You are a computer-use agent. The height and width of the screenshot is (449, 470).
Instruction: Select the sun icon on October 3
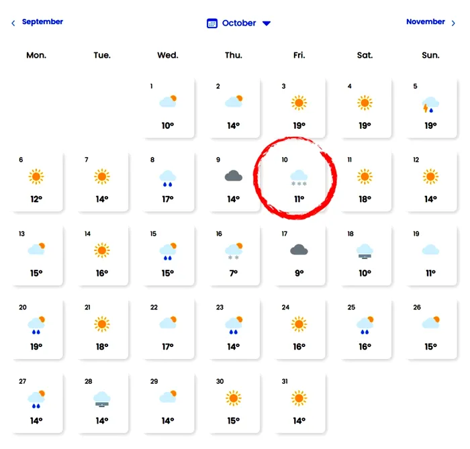(299, 103)
